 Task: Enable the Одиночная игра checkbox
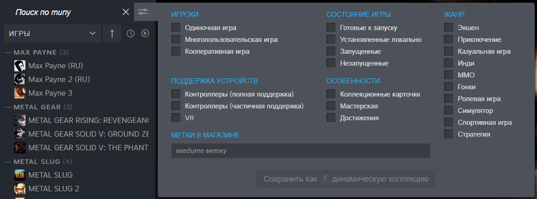[176, 28]
